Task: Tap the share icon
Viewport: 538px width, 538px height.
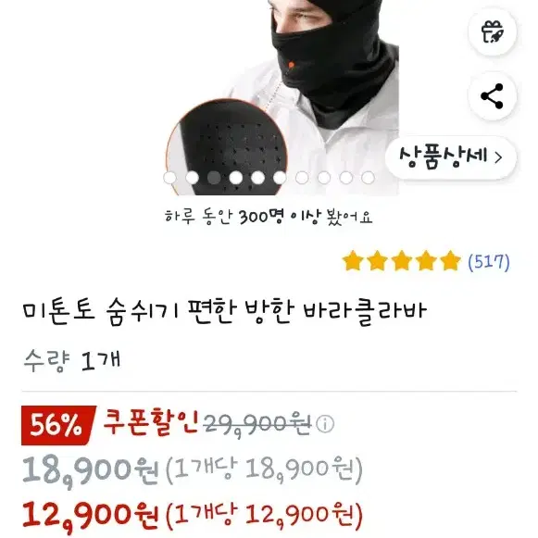Action: point(493,96)
